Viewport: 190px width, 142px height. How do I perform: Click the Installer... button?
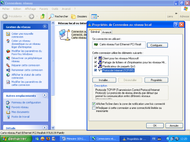[x=104, y=80]
